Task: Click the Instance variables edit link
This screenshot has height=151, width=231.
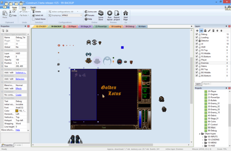Action: [21, 72]
